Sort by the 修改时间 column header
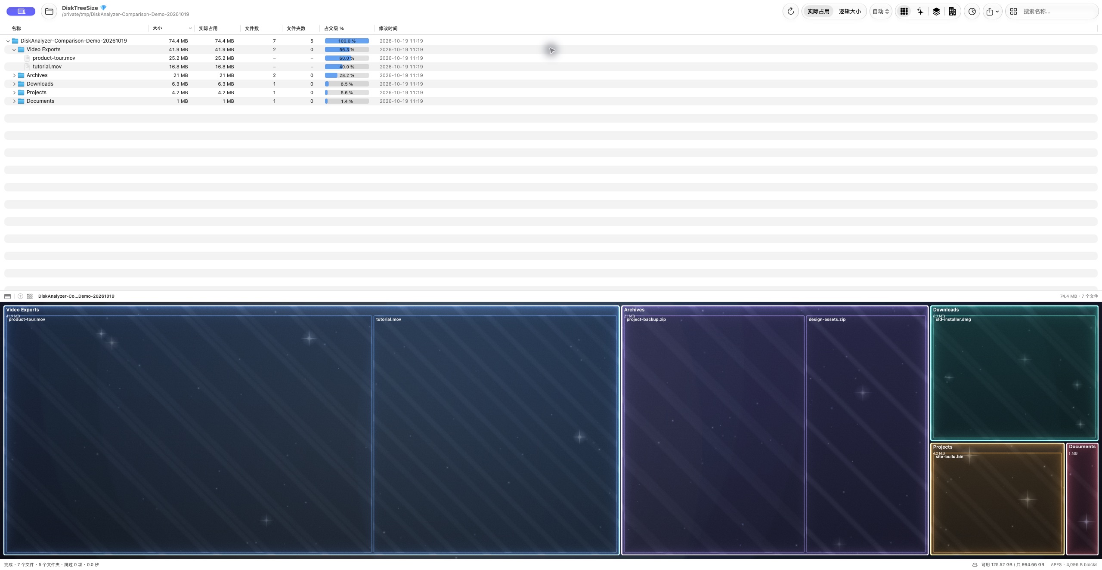Viewport: 1102px width, 570px height. coord(388,28)
